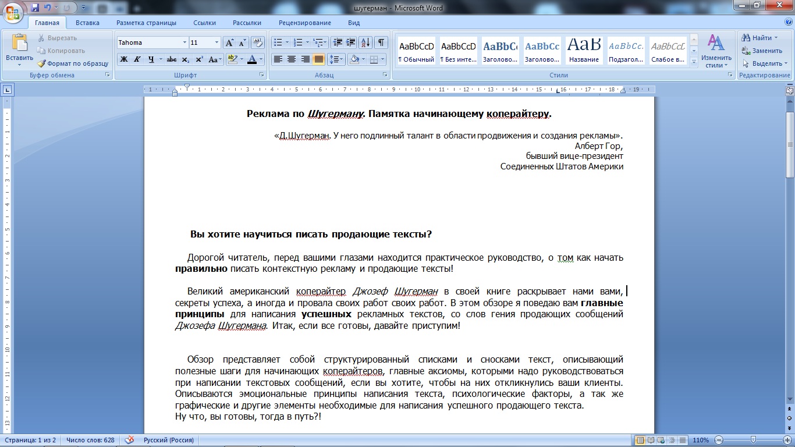Apply bulleted list formatting
The height and width of the screenshot is (447, 795).
278,42
